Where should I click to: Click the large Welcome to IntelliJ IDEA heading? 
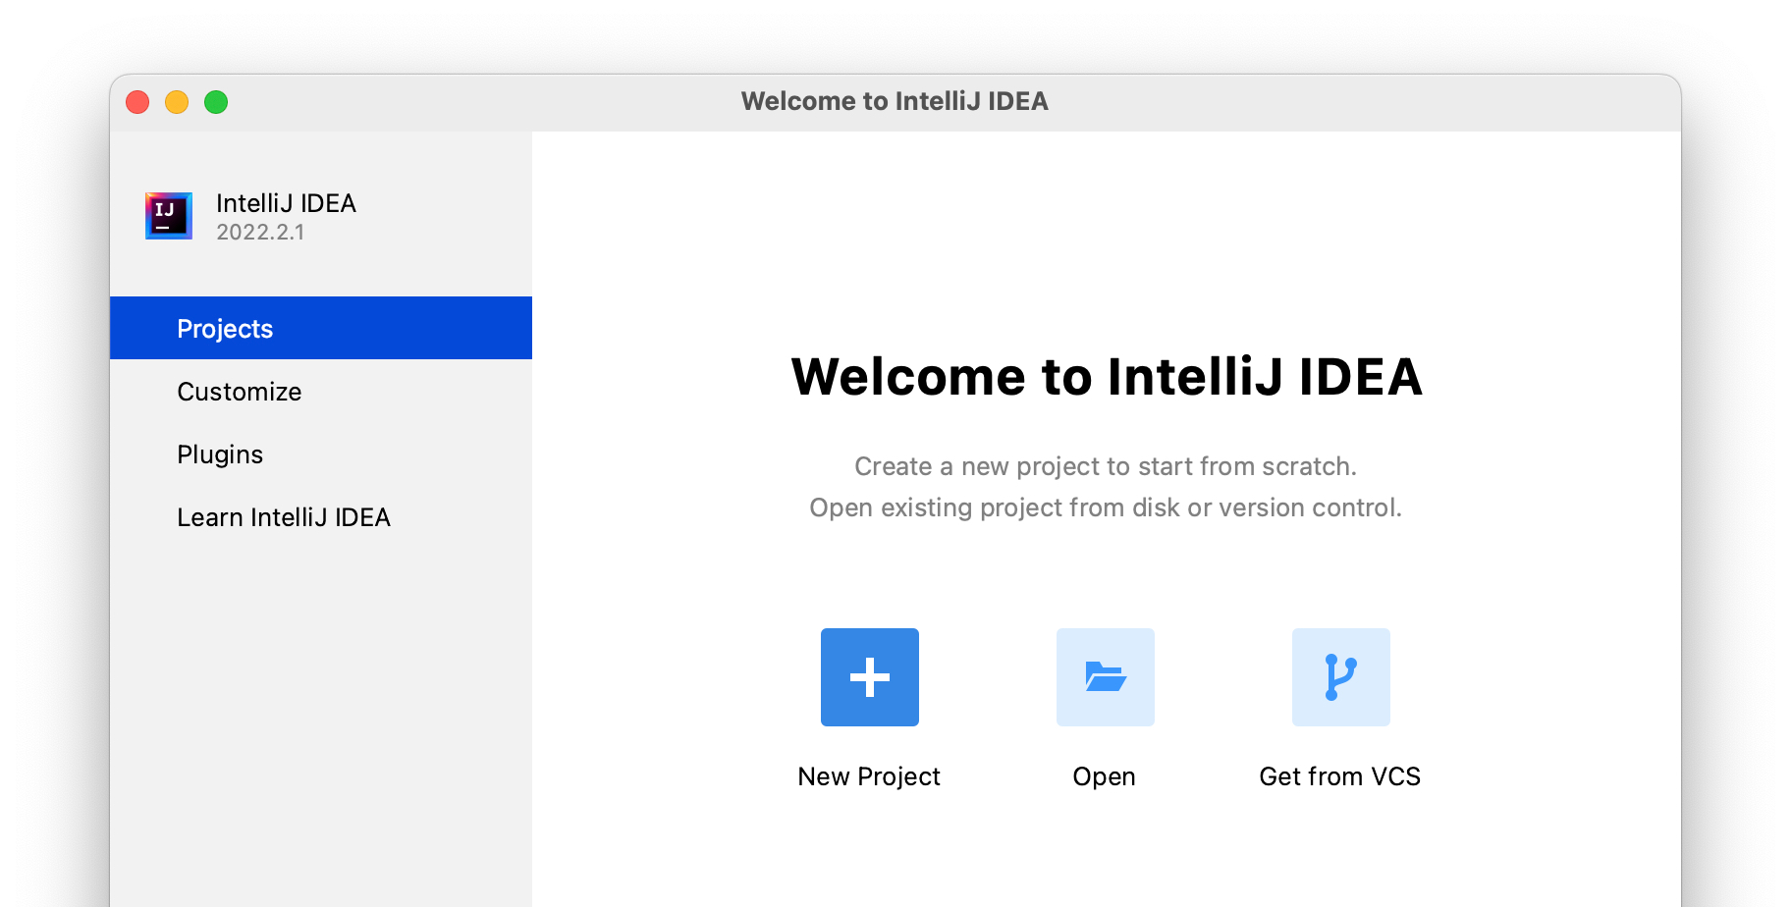(x=1107, y=377)
